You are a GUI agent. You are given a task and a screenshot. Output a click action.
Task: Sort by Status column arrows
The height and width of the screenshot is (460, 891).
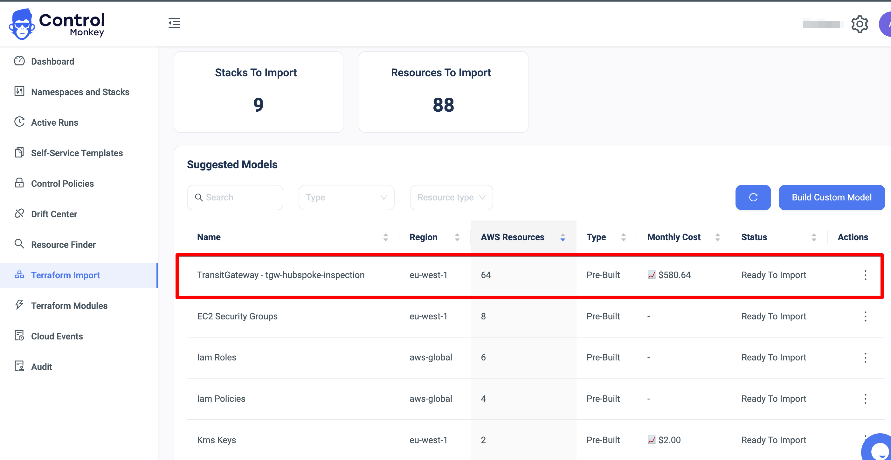pyautogui.click(x=813, y=237)
